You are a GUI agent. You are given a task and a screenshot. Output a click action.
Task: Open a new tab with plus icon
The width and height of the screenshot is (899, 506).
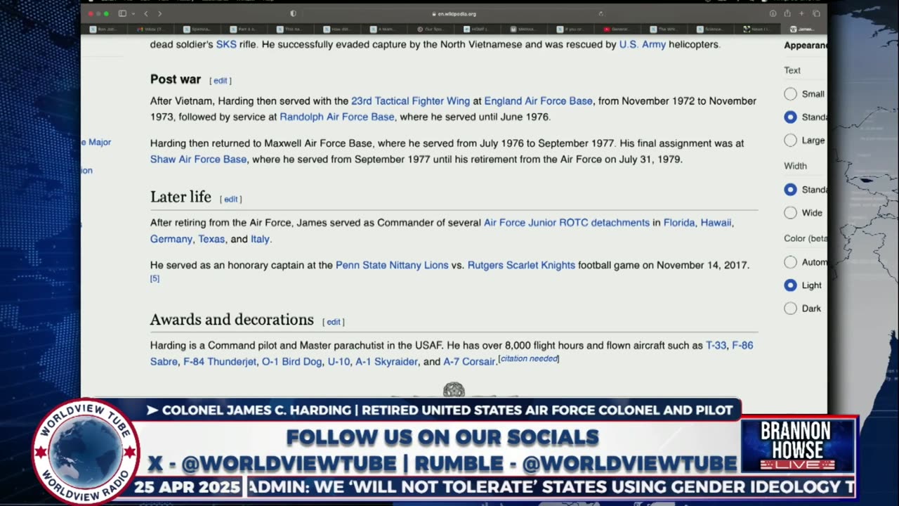801,13
